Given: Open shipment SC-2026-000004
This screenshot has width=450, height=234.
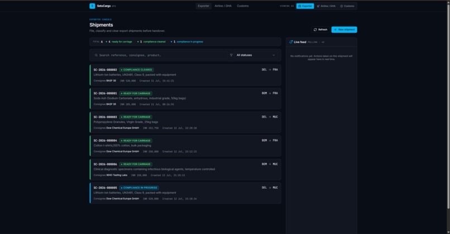Looking at the screenshot, I should (185, 146).
